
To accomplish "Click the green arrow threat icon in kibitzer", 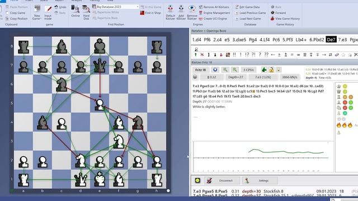I will [x=264, y=70].
